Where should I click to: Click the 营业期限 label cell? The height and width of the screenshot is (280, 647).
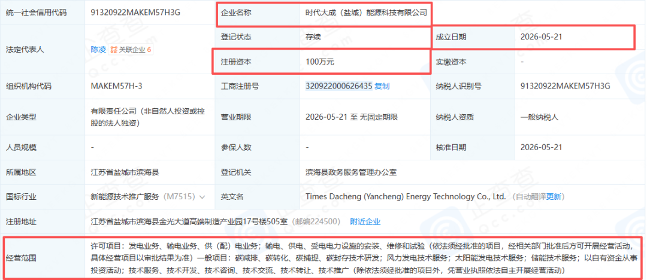point(258,117)
